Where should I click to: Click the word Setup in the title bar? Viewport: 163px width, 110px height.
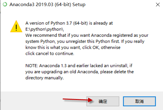(x=79, y=5)
